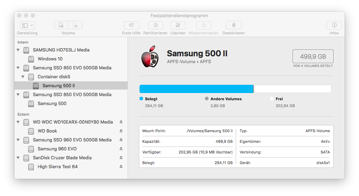Click the 499,9 GB capacity box
This screenshot has width=359, height=196.
pos(313,56)
